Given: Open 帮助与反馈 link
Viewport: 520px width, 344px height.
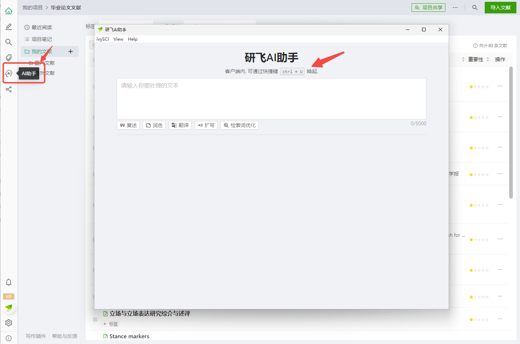Looking at the screenshot, I should click(x=64, y=336).
